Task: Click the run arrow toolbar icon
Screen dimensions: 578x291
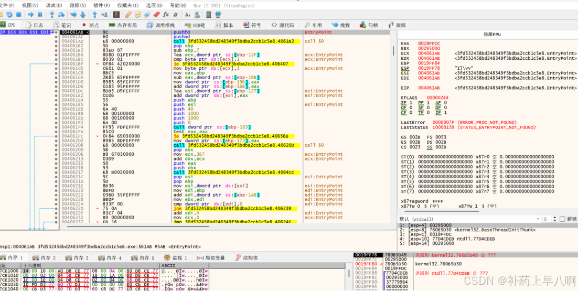Action: [30, 15]
